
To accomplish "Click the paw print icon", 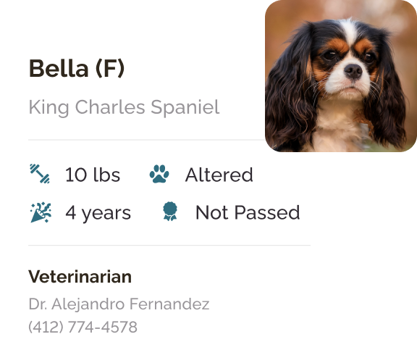I will 159,174.
